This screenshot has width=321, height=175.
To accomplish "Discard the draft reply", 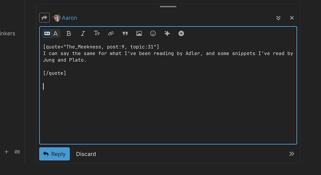I will pyautogui.click(x=86, y=154).
